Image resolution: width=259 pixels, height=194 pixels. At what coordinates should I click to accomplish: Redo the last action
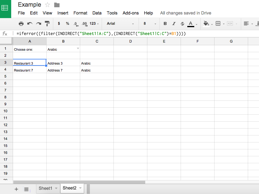click(x=38, y=24)
